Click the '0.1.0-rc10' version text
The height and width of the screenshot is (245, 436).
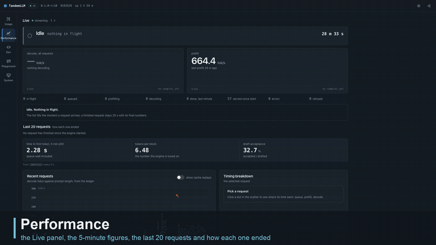point(49,5)
